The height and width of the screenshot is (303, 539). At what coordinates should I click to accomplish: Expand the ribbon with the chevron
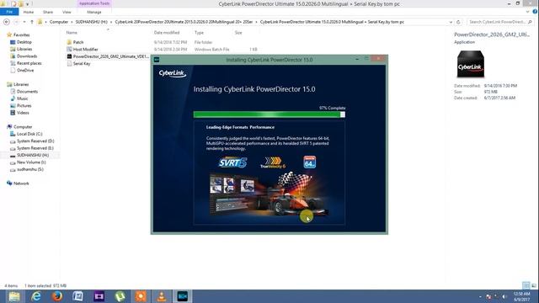point(528,12)
